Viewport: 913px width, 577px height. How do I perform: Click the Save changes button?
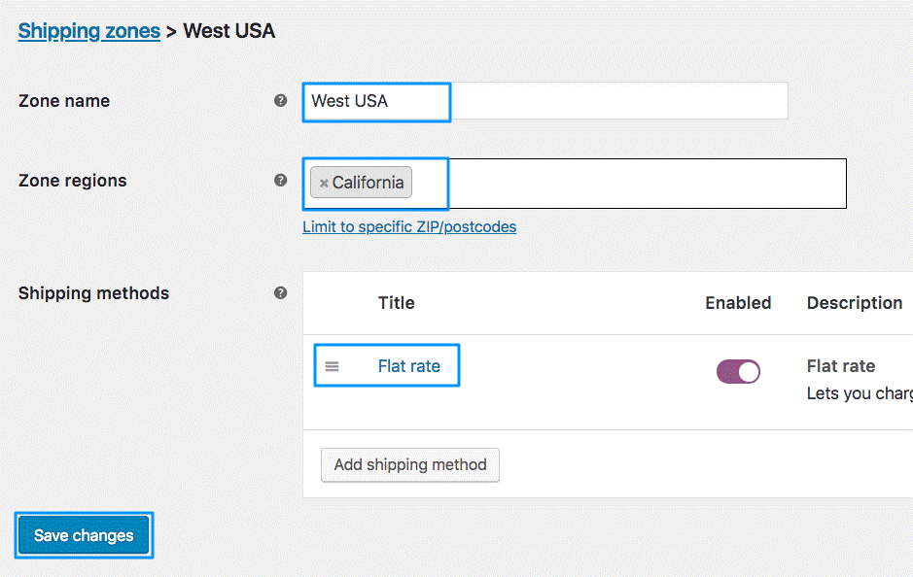[84, 535]
